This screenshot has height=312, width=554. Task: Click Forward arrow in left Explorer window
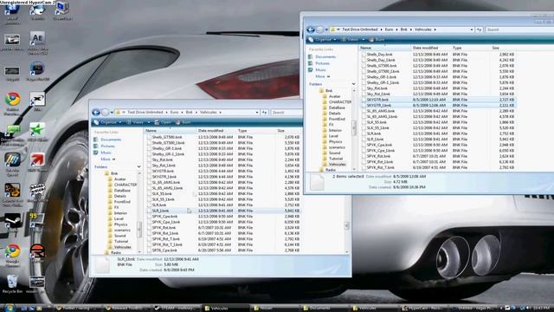[x=105, y=113]
